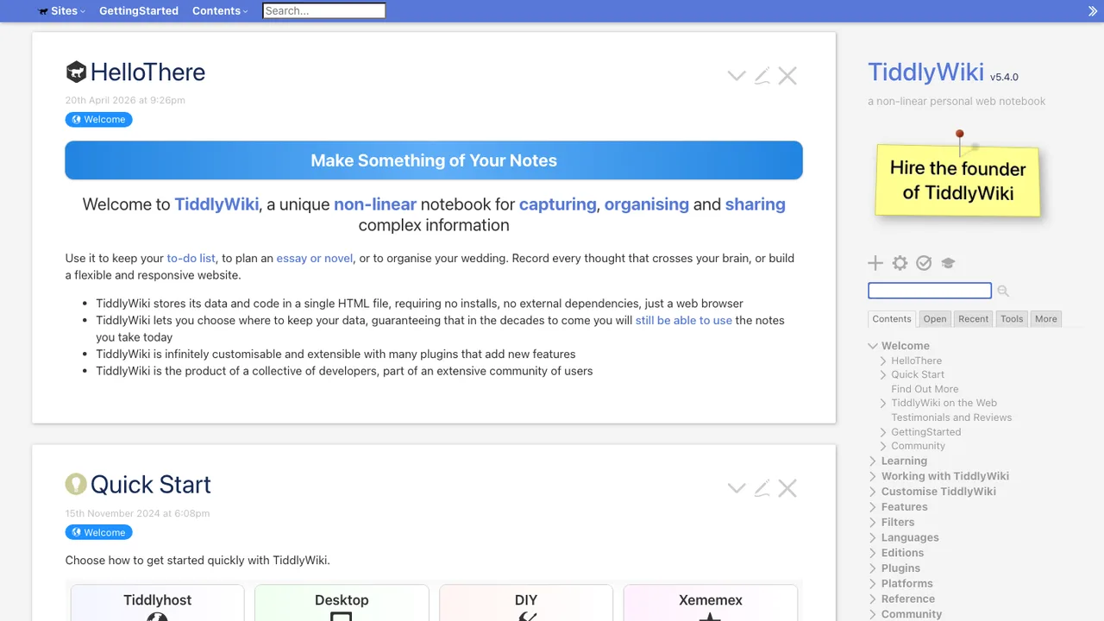Follow the capturing link
1104x621 pixels.
pos(557,204)
